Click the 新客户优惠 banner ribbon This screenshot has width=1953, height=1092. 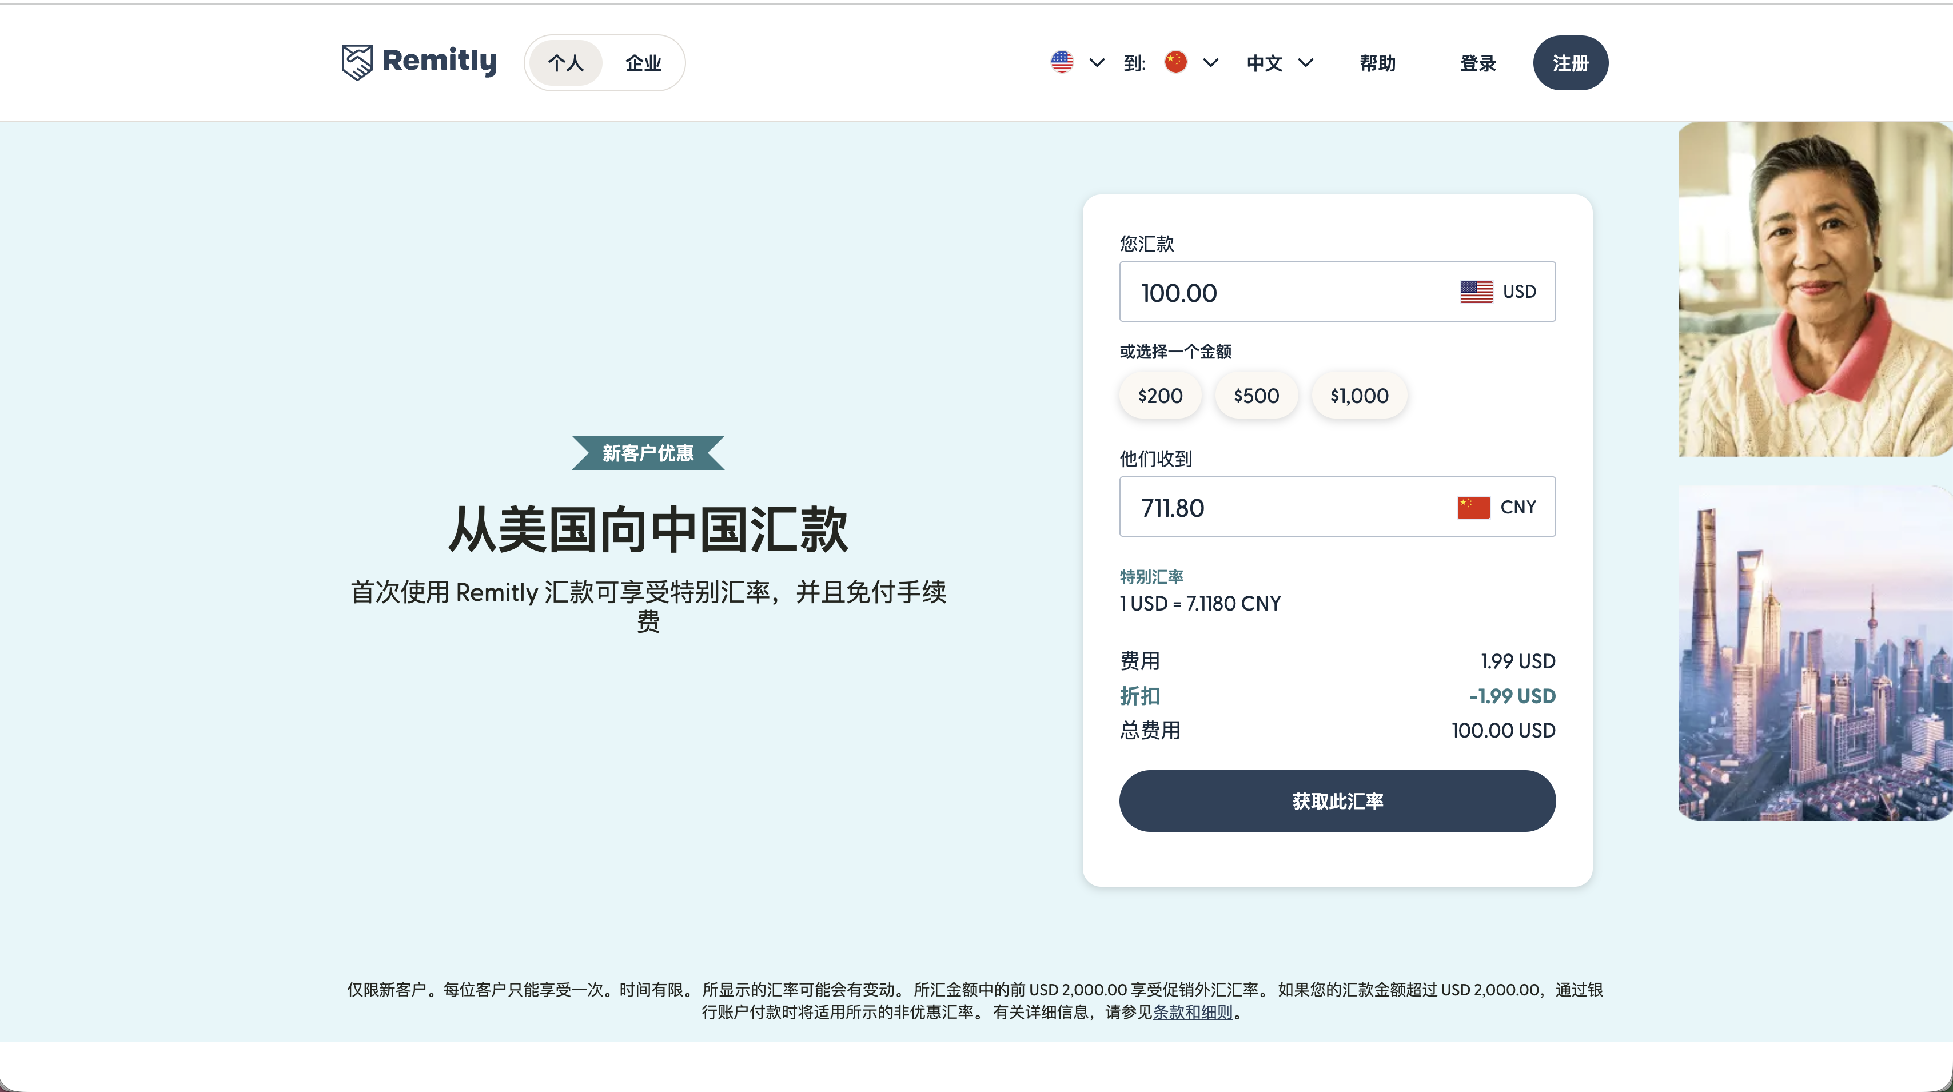pos(647,452)
